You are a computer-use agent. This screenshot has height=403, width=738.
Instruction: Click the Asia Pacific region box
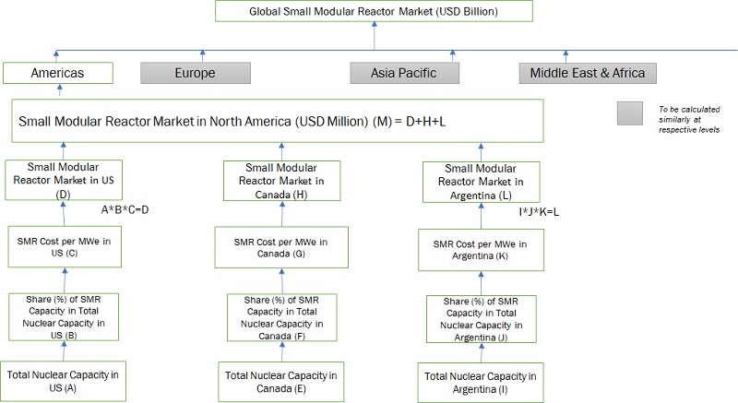pos(406,73)
